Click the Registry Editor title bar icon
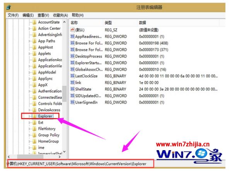Screen dimensions: 232x171 click(9, 7)
